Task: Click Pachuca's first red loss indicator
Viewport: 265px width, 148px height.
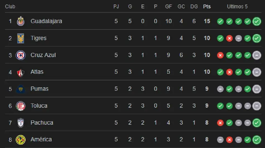Action: [x=220, y=123]
